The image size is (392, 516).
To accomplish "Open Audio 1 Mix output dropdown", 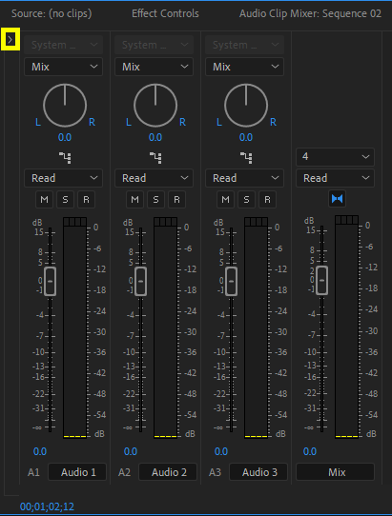I will (63, 67).
